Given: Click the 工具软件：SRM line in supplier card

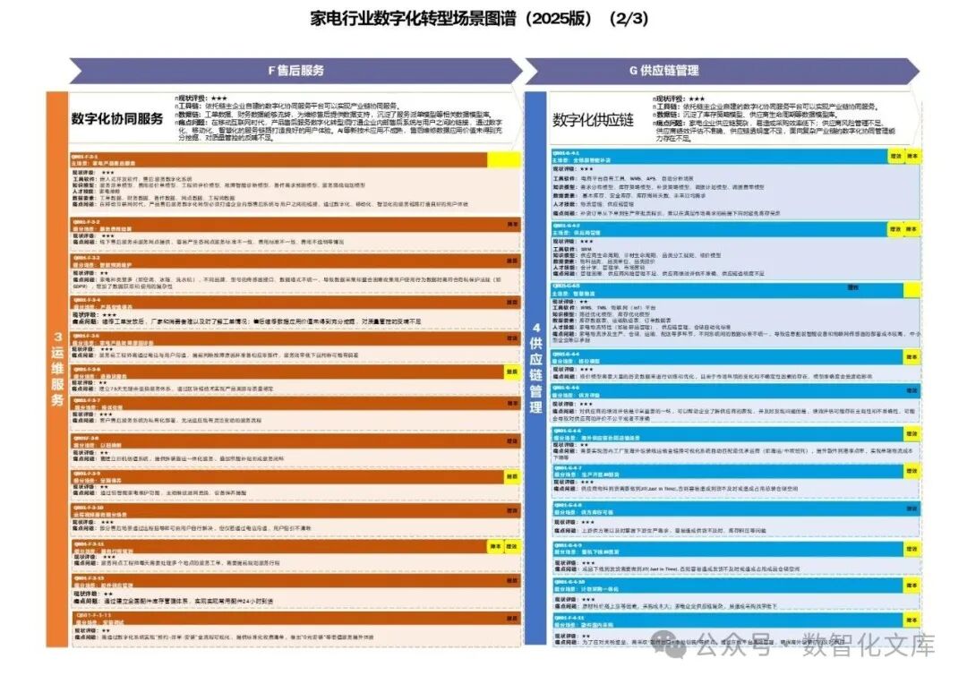Looking at the screenshot, I should 572,249.
